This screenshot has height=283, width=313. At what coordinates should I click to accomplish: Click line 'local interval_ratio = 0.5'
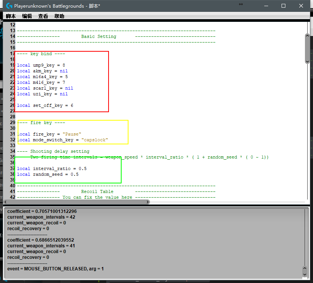[52, 168]
